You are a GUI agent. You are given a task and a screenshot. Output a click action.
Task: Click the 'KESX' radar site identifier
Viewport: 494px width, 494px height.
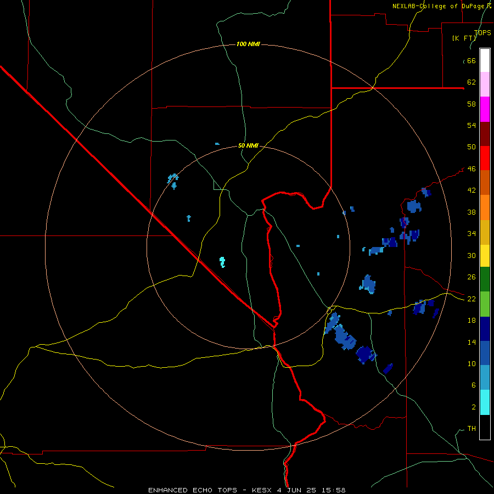pyautogui.click(x=262, y=490)
